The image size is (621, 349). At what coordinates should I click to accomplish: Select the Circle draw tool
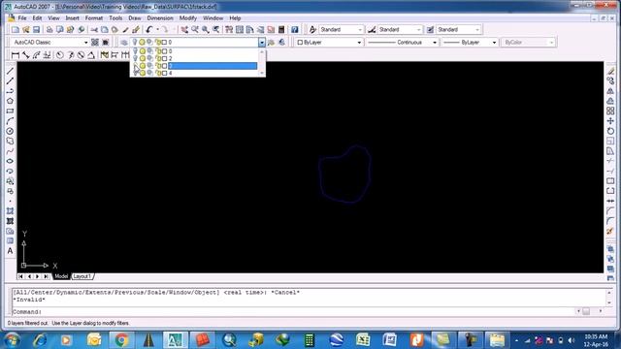tap(10, 131)
